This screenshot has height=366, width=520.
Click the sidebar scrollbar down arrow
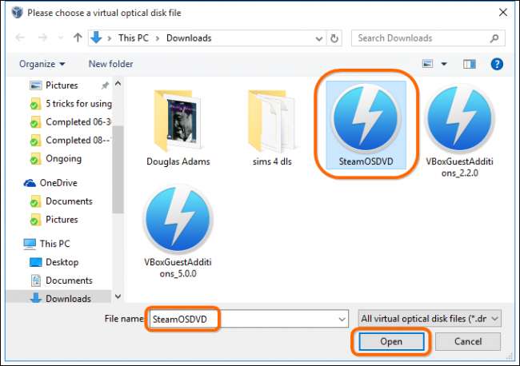point(118,296)
